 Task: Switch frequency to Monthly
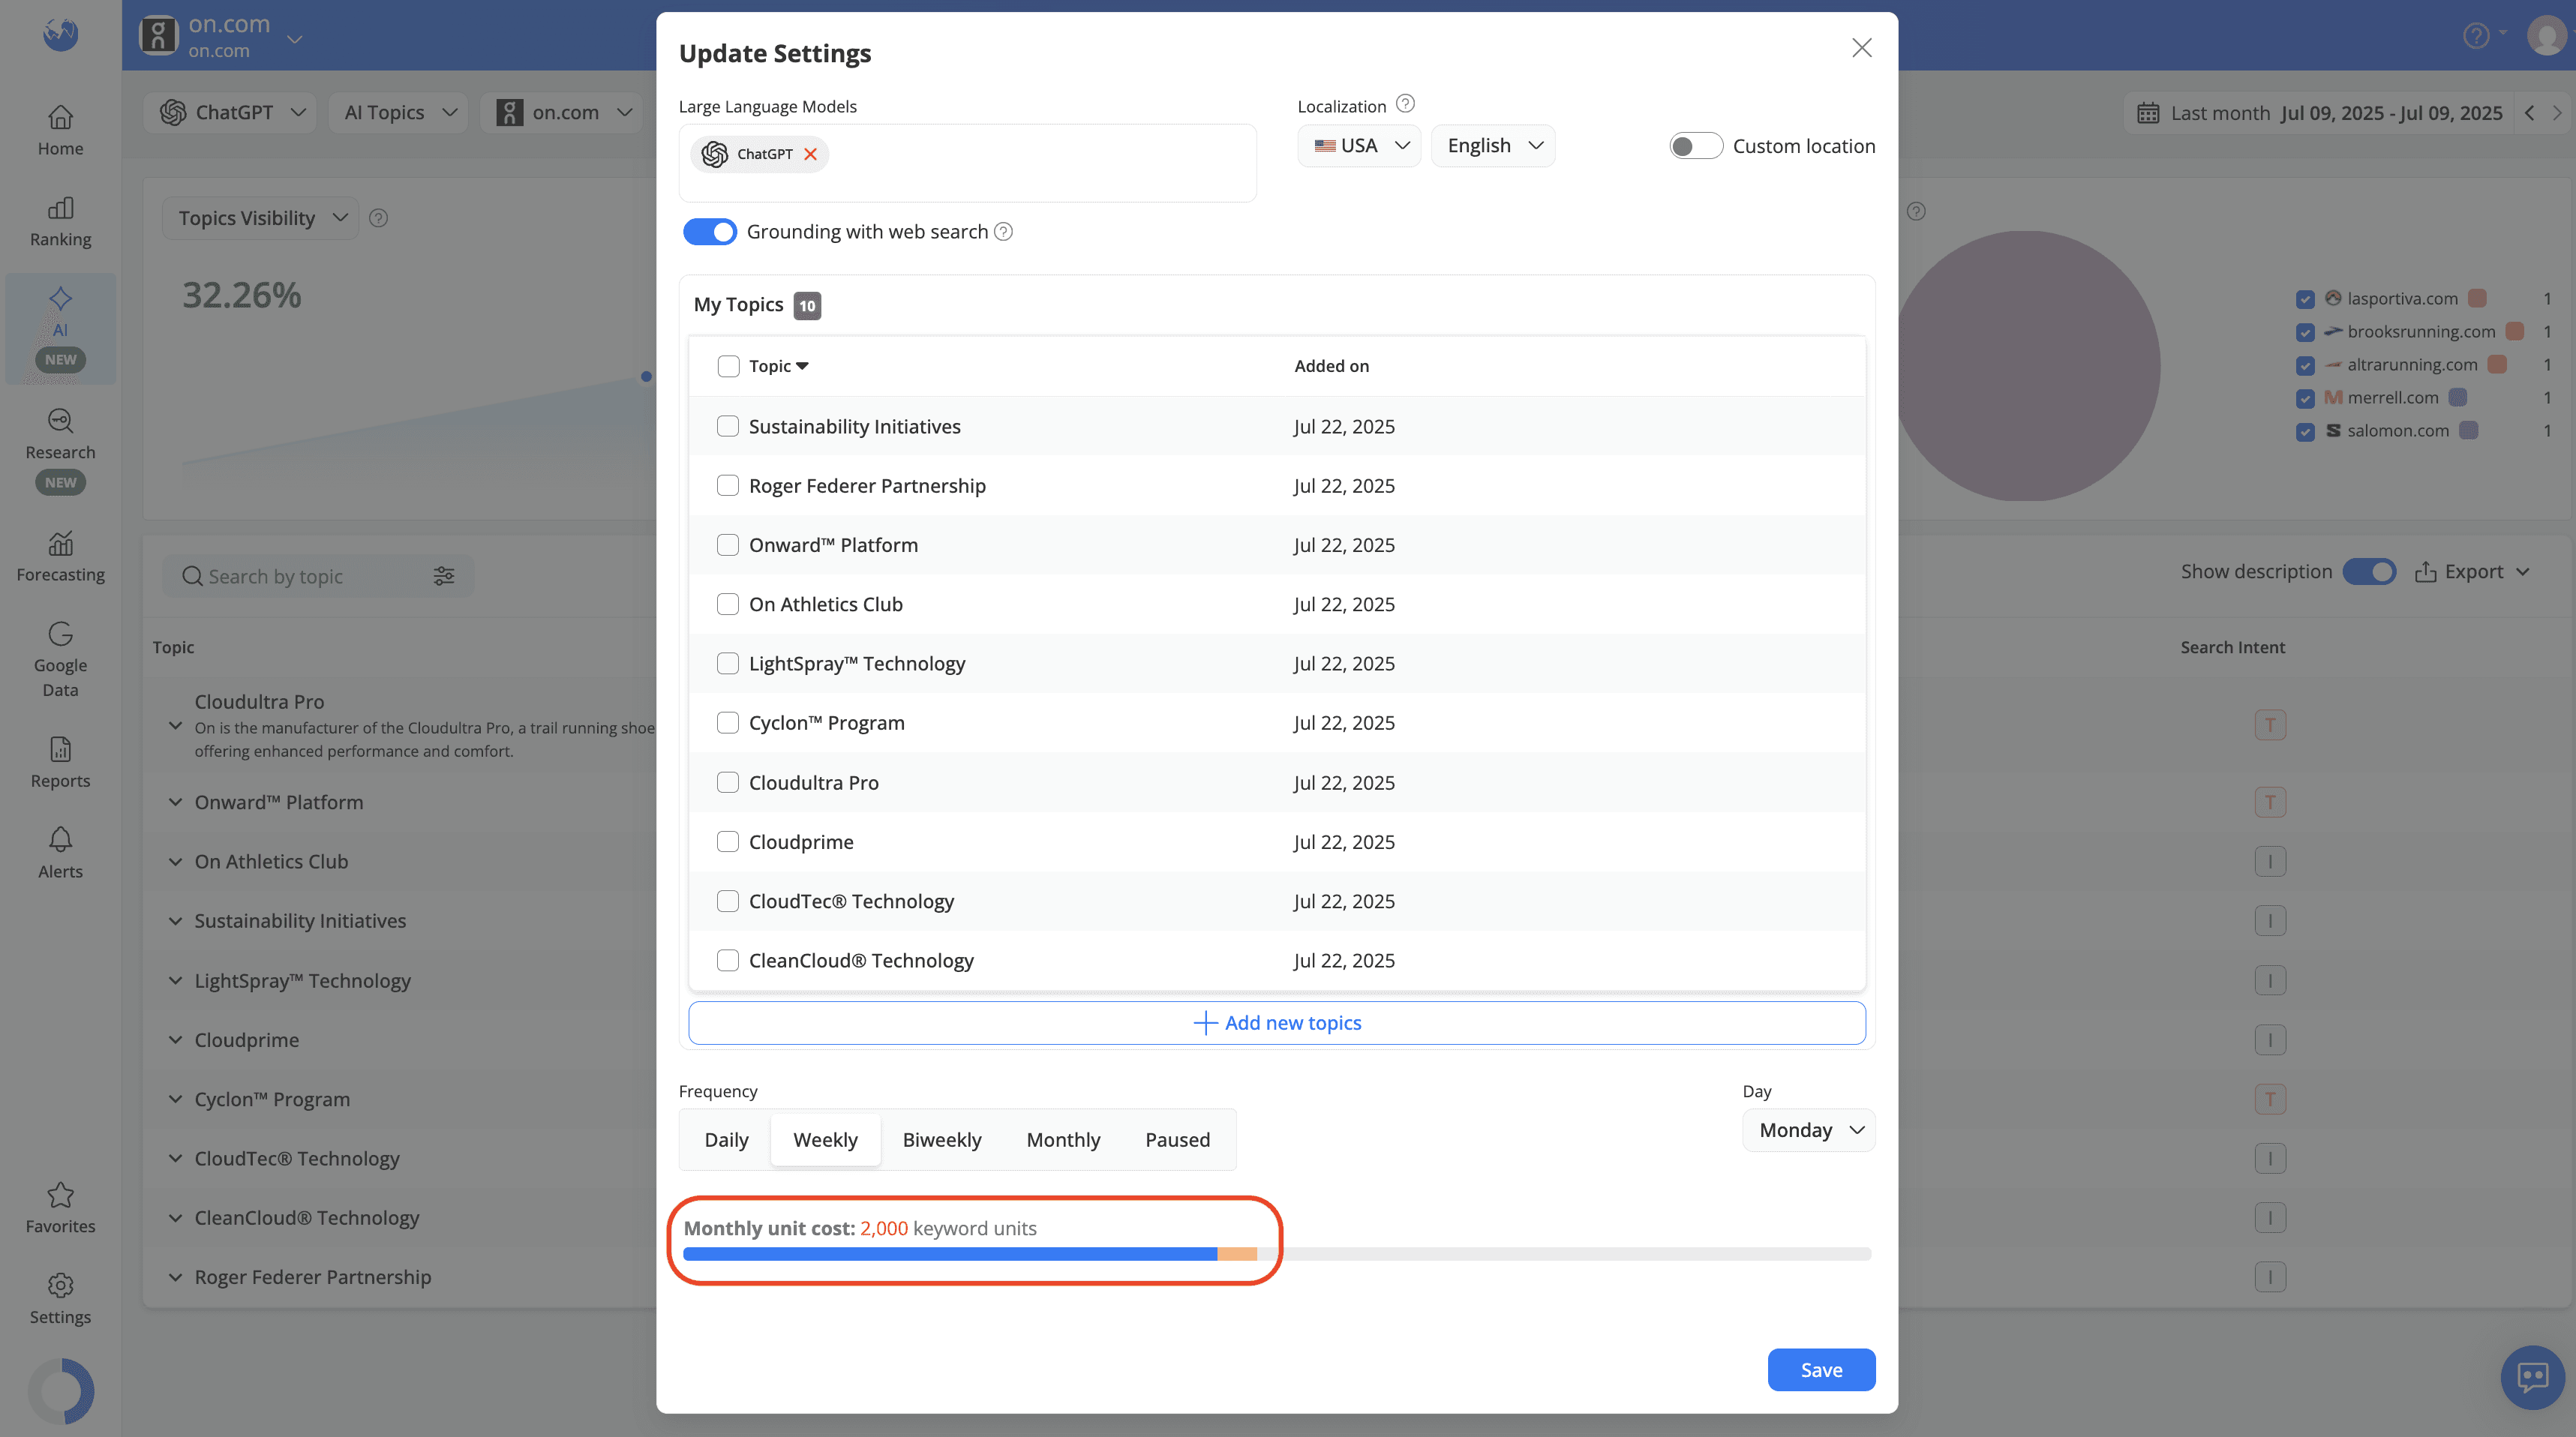tap(1063, 1139)
